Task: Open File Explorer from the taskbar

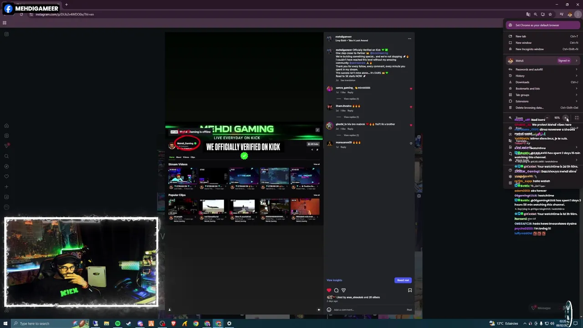Action: click(x=106, y=323)
